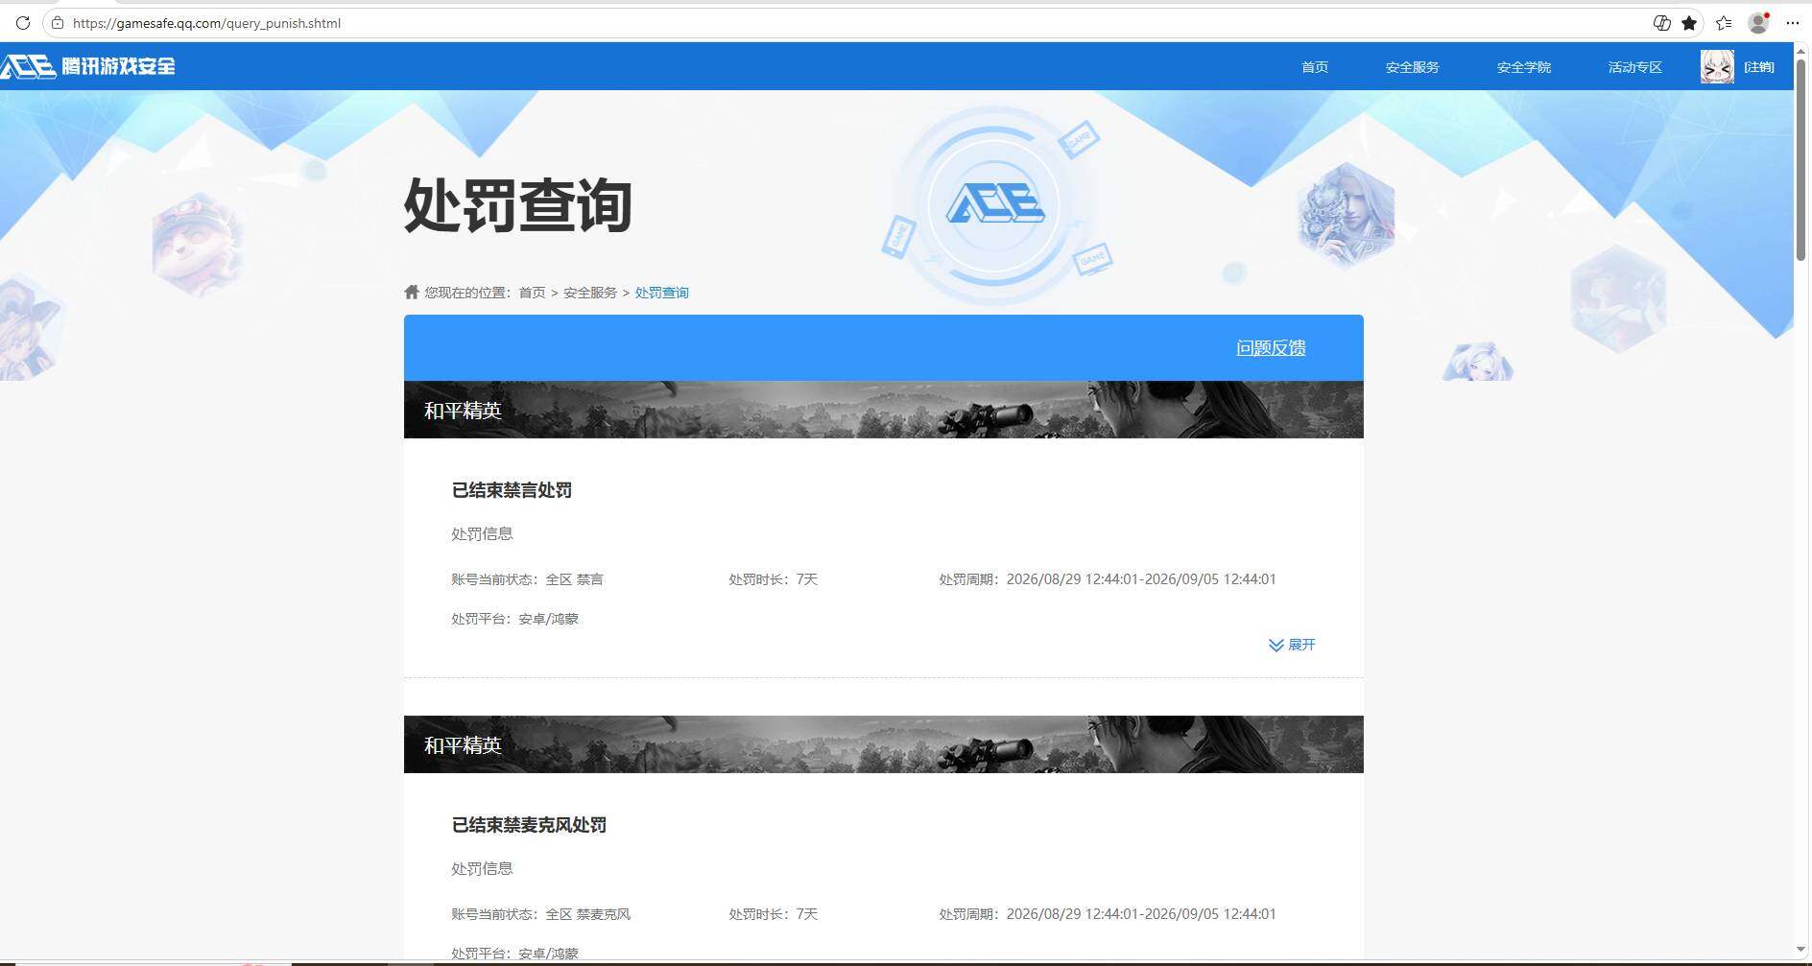
Task: Click the first 和平精英 game banner
Action: (x=883, y=410)
